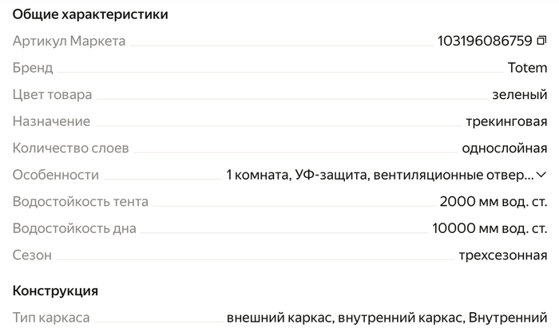Click the Тип каркаса frame type value
The image size is (559, 336).
click(x=387, y=318)
